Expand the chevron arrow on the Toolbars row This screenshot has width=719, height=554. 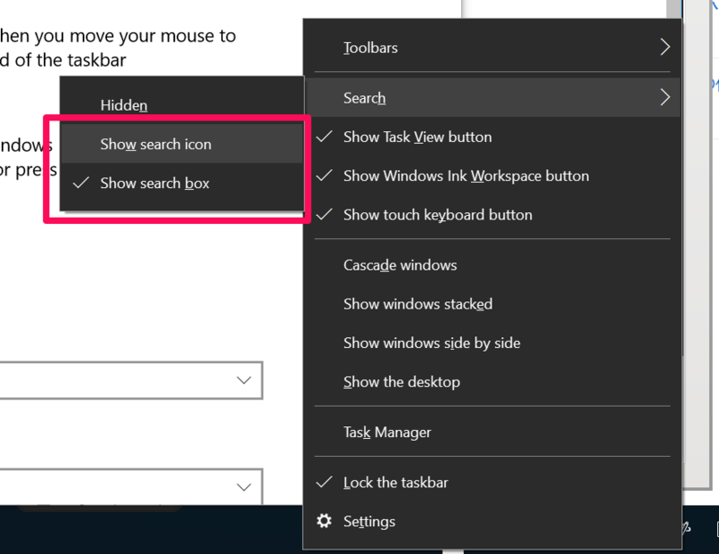(x=665, y=47)
